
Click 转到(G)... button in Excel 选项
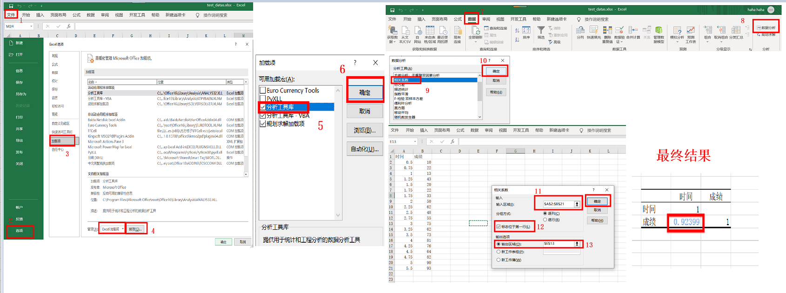[135, 229]
